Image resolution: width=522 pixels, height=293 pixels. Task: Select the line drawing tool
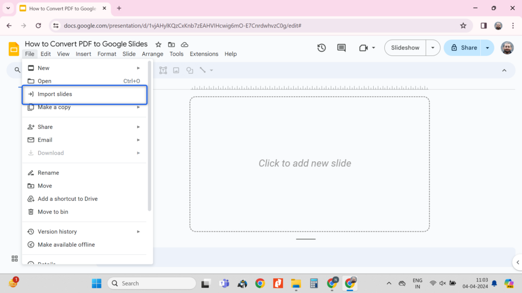coord(202,70)
